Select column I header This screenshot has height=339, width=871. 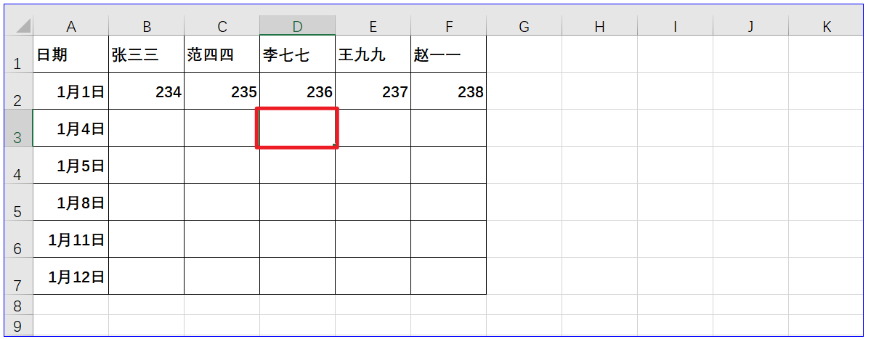pos(675,25)
